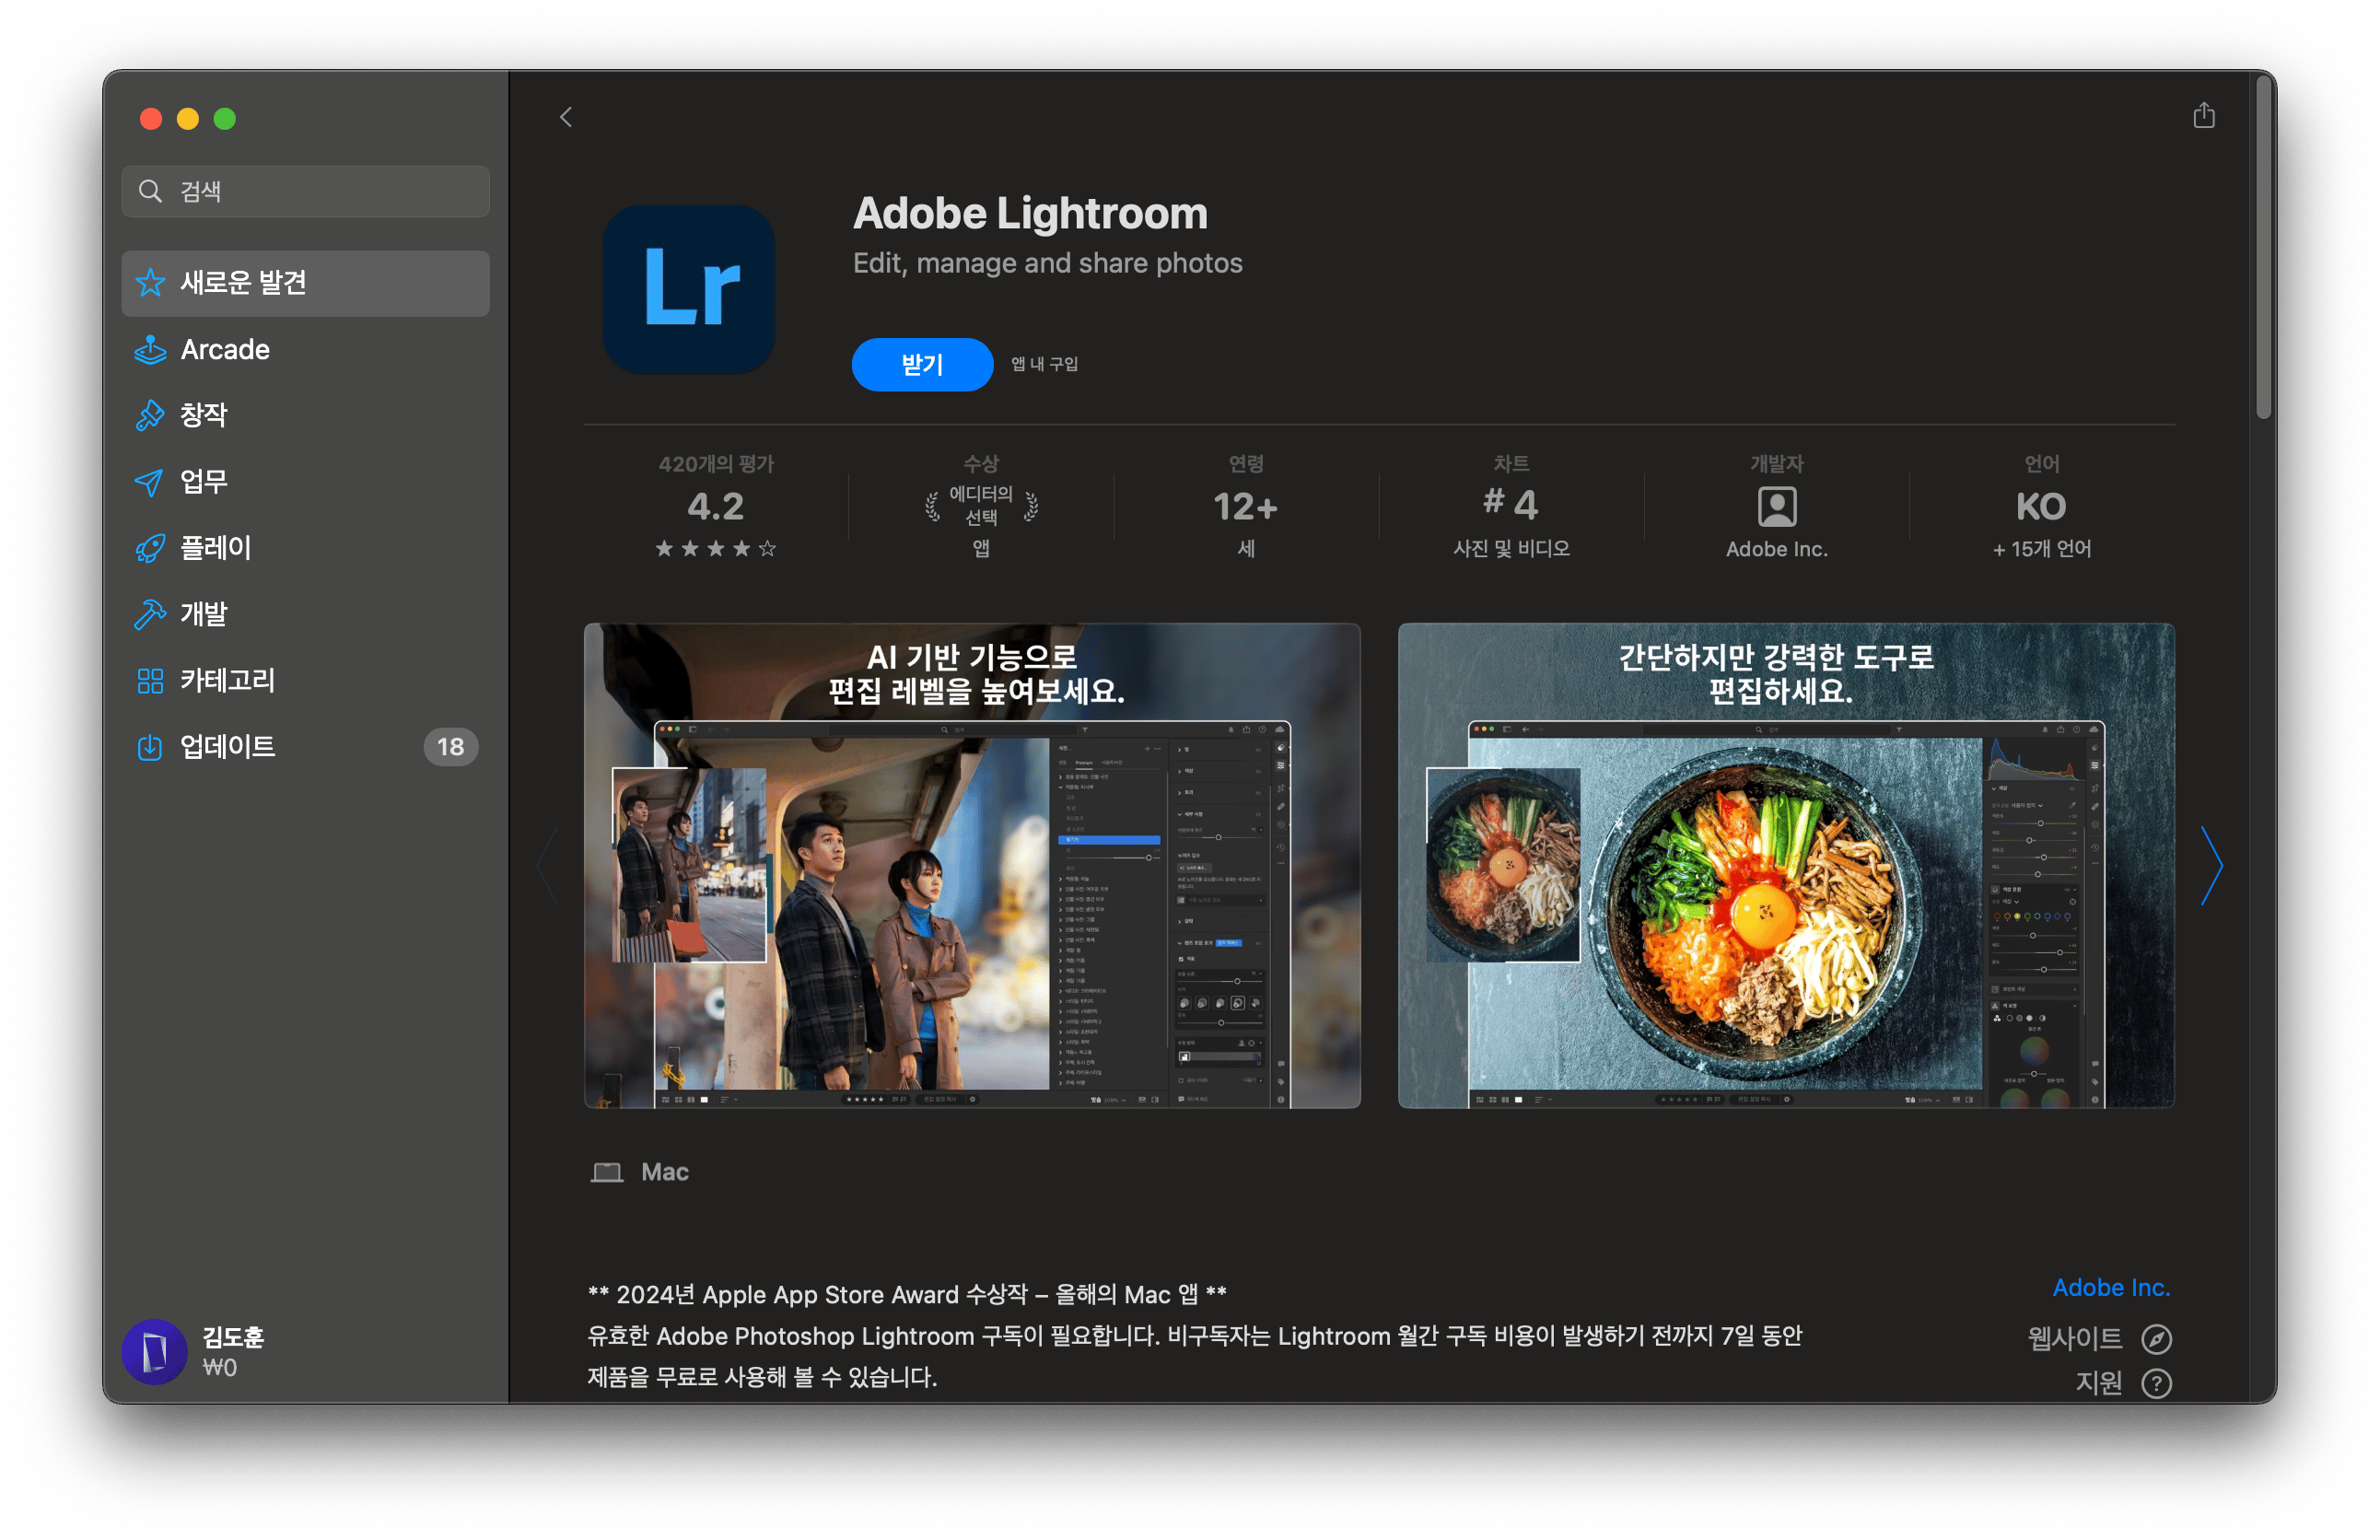2380x1540 pixels.
Task: Click the Adobe Lightroom title
Action: 1030,213
